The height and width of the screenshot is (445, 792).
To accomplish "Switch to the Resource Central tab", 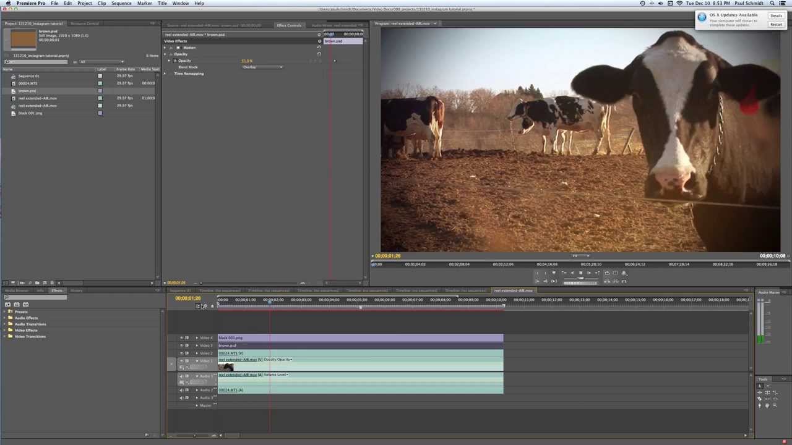I will [85, 23].
